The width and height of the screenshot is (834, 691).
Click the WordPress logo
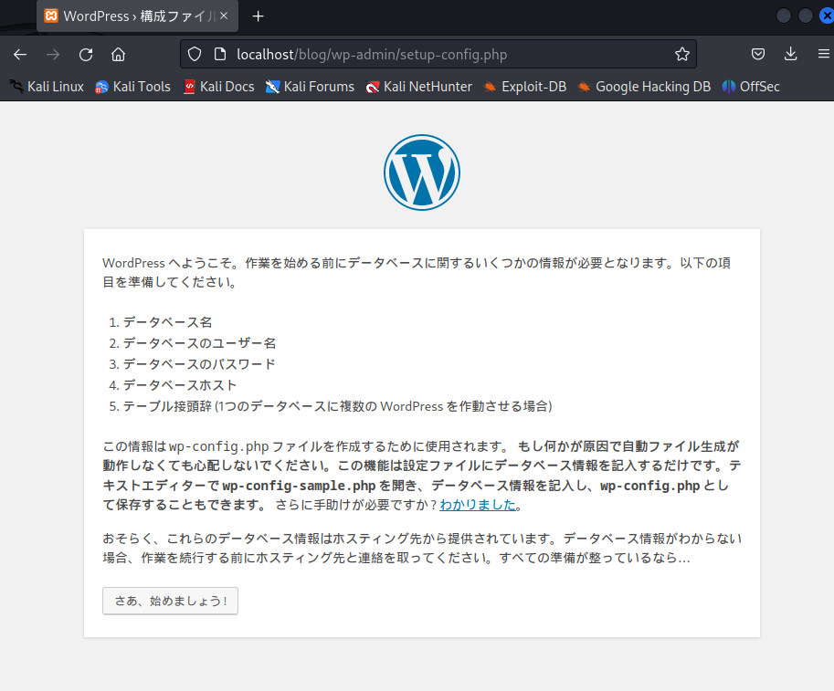(x=422, y=173)
